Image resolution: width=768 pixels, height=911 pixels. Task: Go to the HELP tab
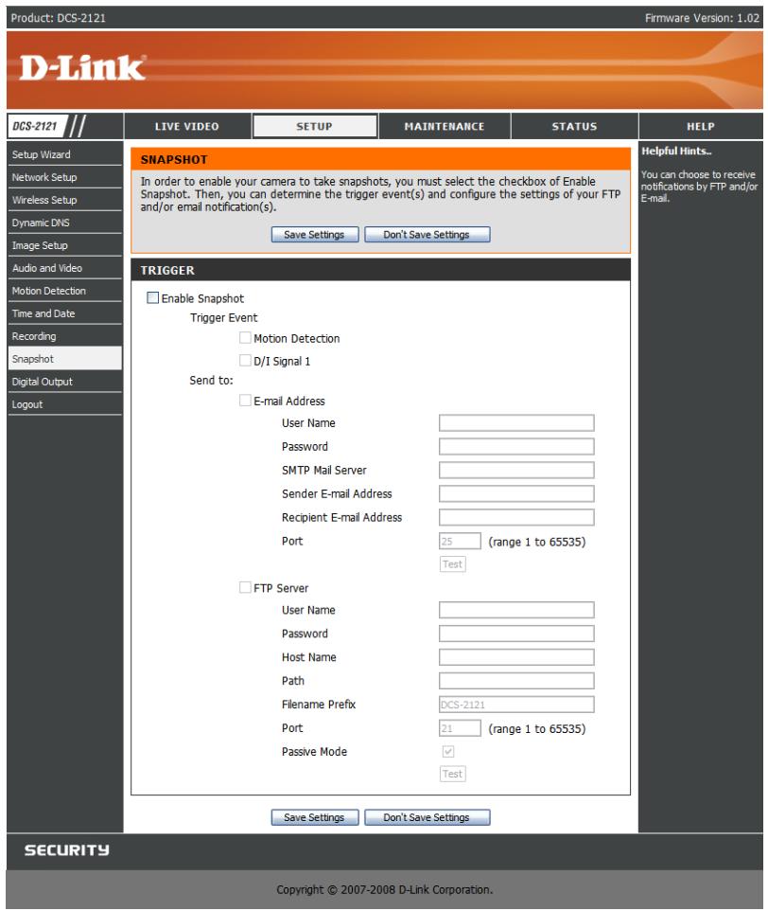pyautogui.click(x=701, y=126)
